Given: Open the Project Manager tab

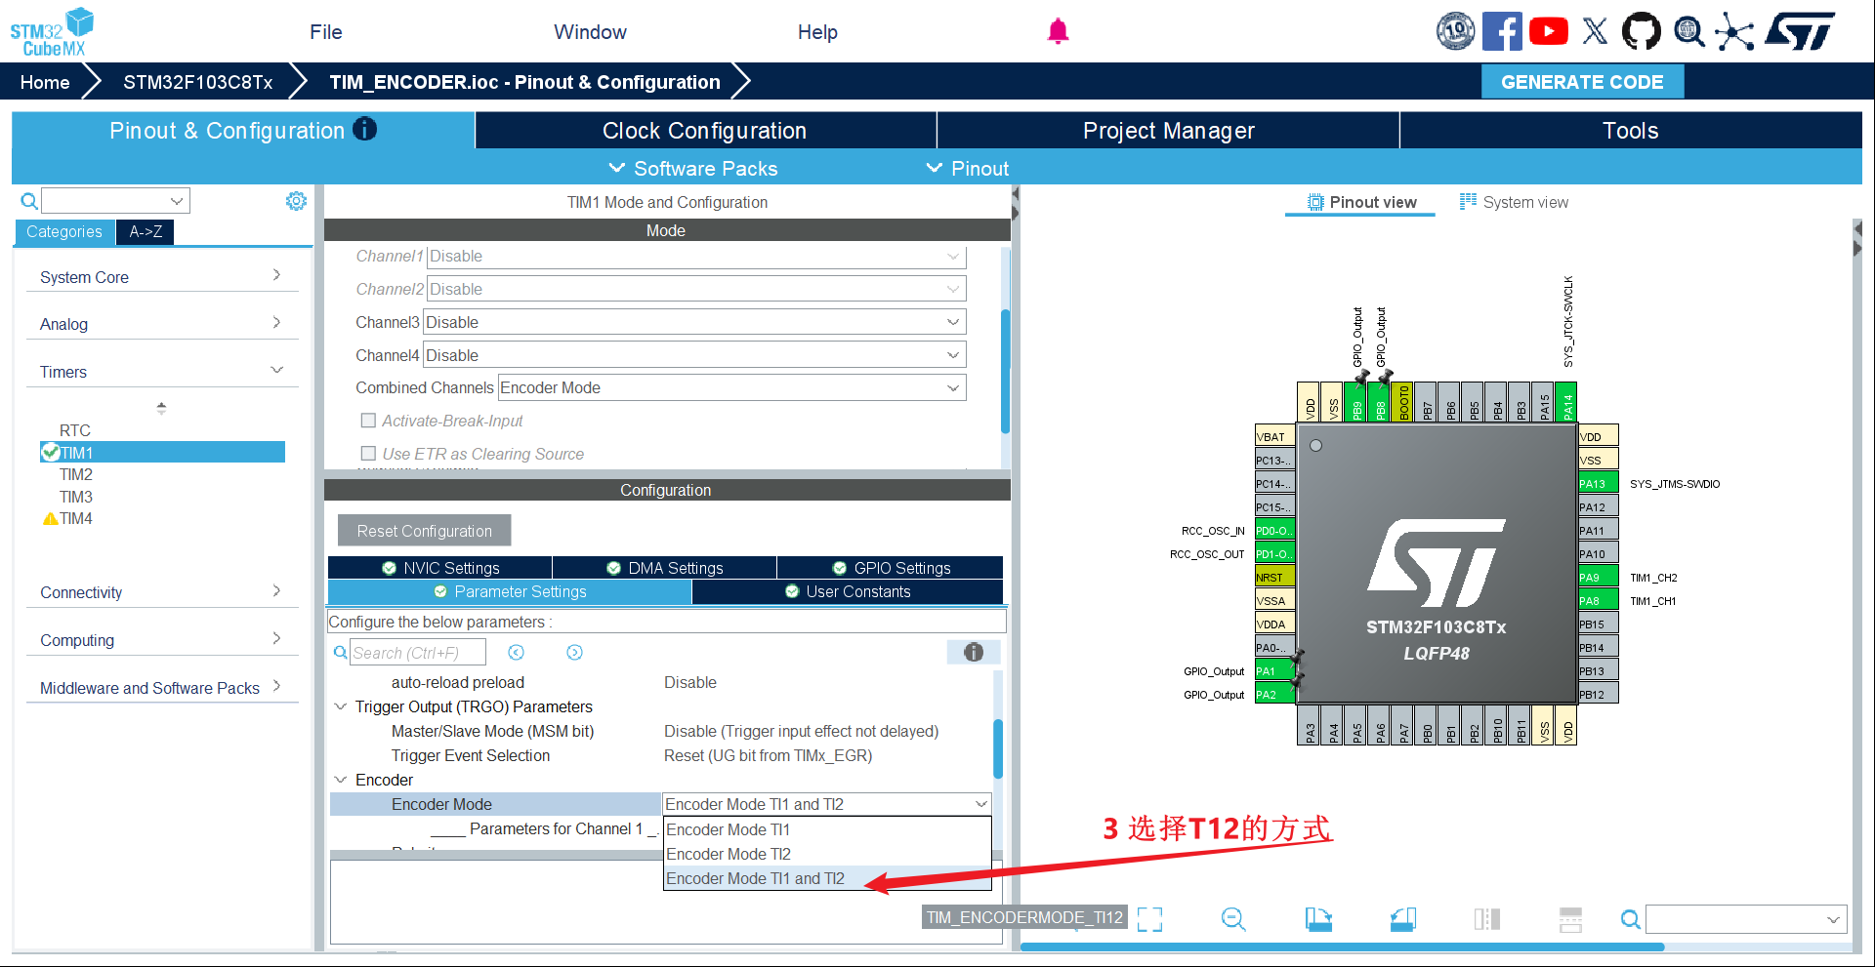Looking at the screenshot, I should pos(1168,131).
